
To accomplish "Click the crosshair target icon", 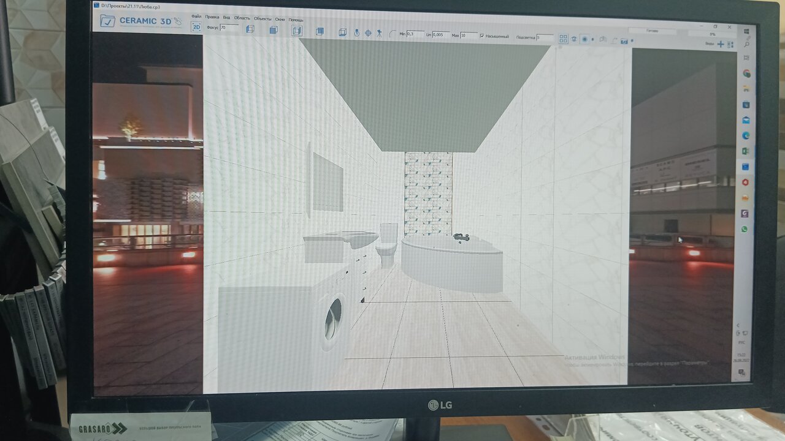I will pyautogui.click(x=368, y=33).
